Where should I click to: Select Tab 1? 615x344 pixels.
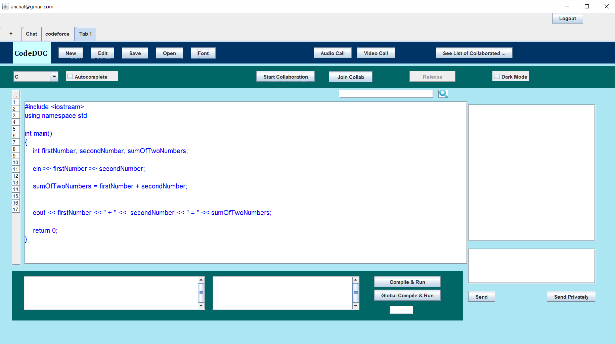[86, 34]
